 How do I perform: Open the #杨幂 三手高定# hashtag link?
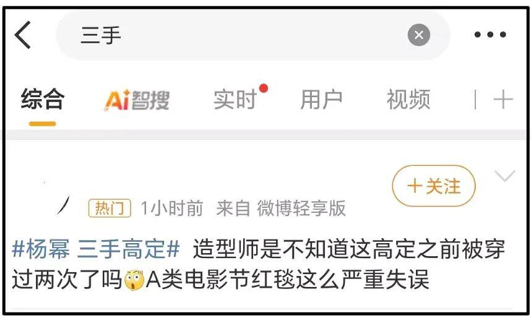[96, 249]
